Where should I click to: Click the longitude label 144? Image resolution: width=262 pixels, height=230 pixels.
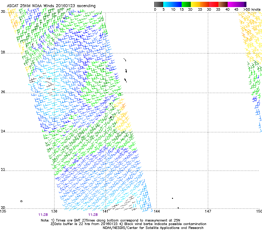156,211
